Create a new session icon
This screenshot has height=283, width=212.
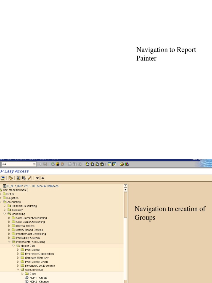click(109, 164)
